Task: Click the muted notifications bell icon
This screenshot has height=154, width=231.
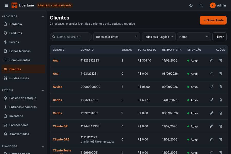Action: pos(201,5)
